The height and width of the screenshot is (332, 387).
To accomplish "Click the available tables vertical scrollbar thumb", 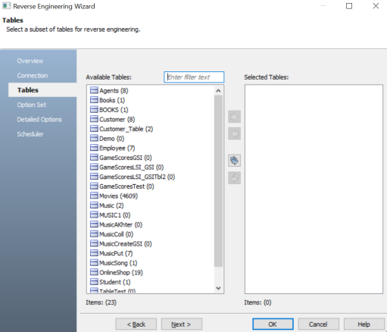I will coord(218,181).
